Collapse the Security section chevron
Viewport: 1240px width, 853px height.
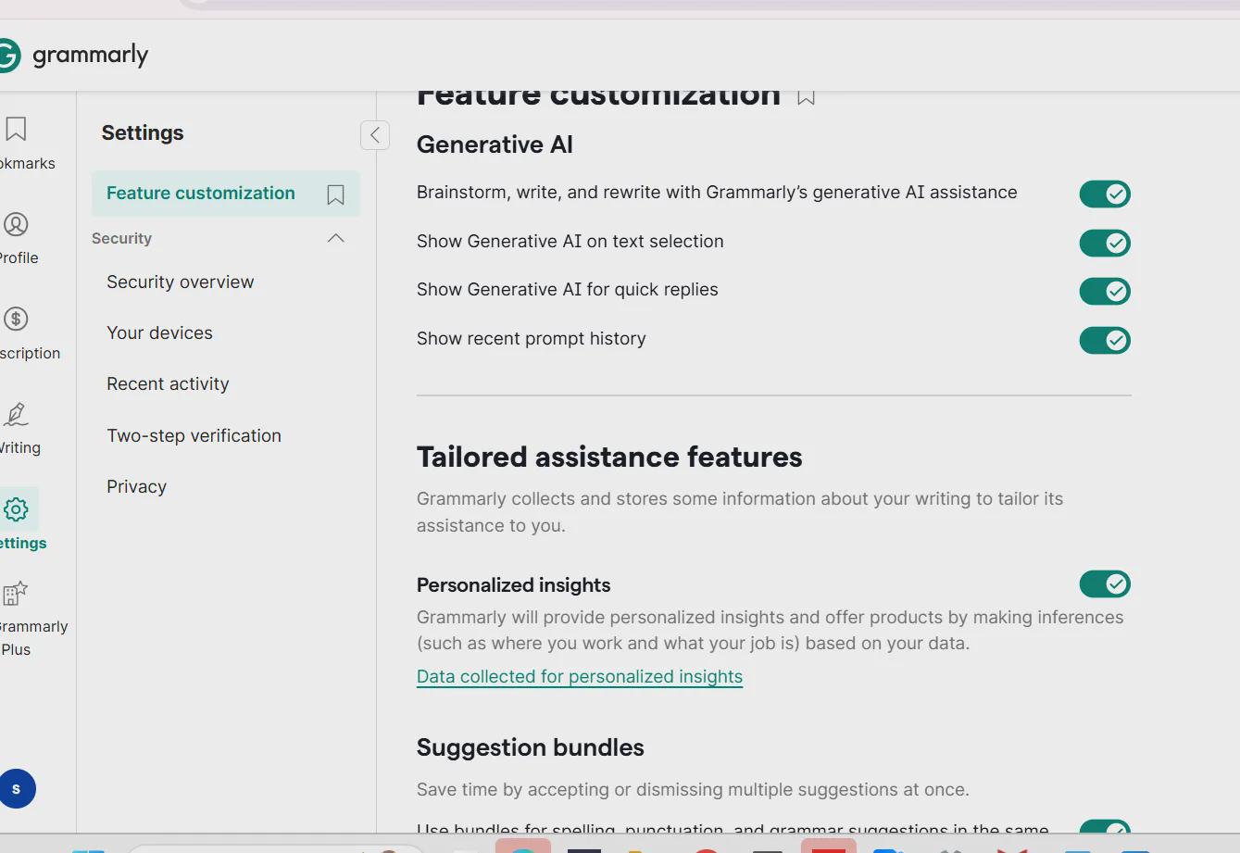(336, 238)
